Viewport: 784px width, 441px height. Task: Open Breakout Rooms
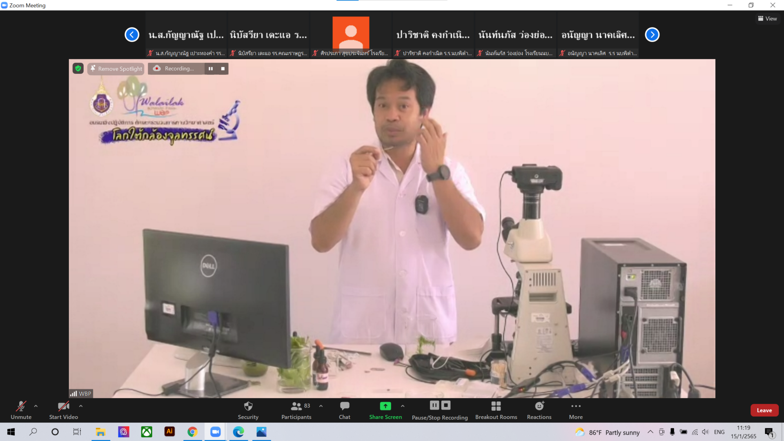click(496, 410)
